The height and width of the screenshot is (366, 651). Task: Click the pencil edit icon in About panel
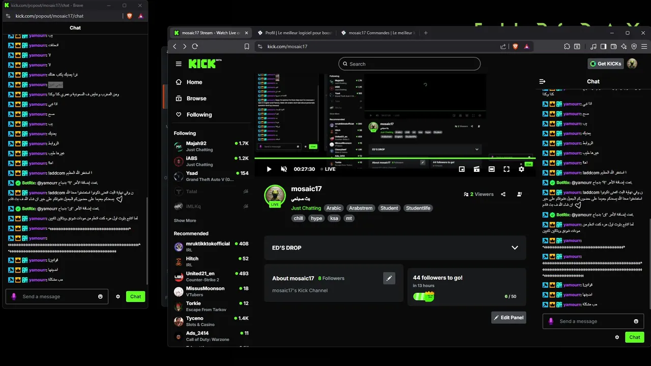[x=389, y=278]
